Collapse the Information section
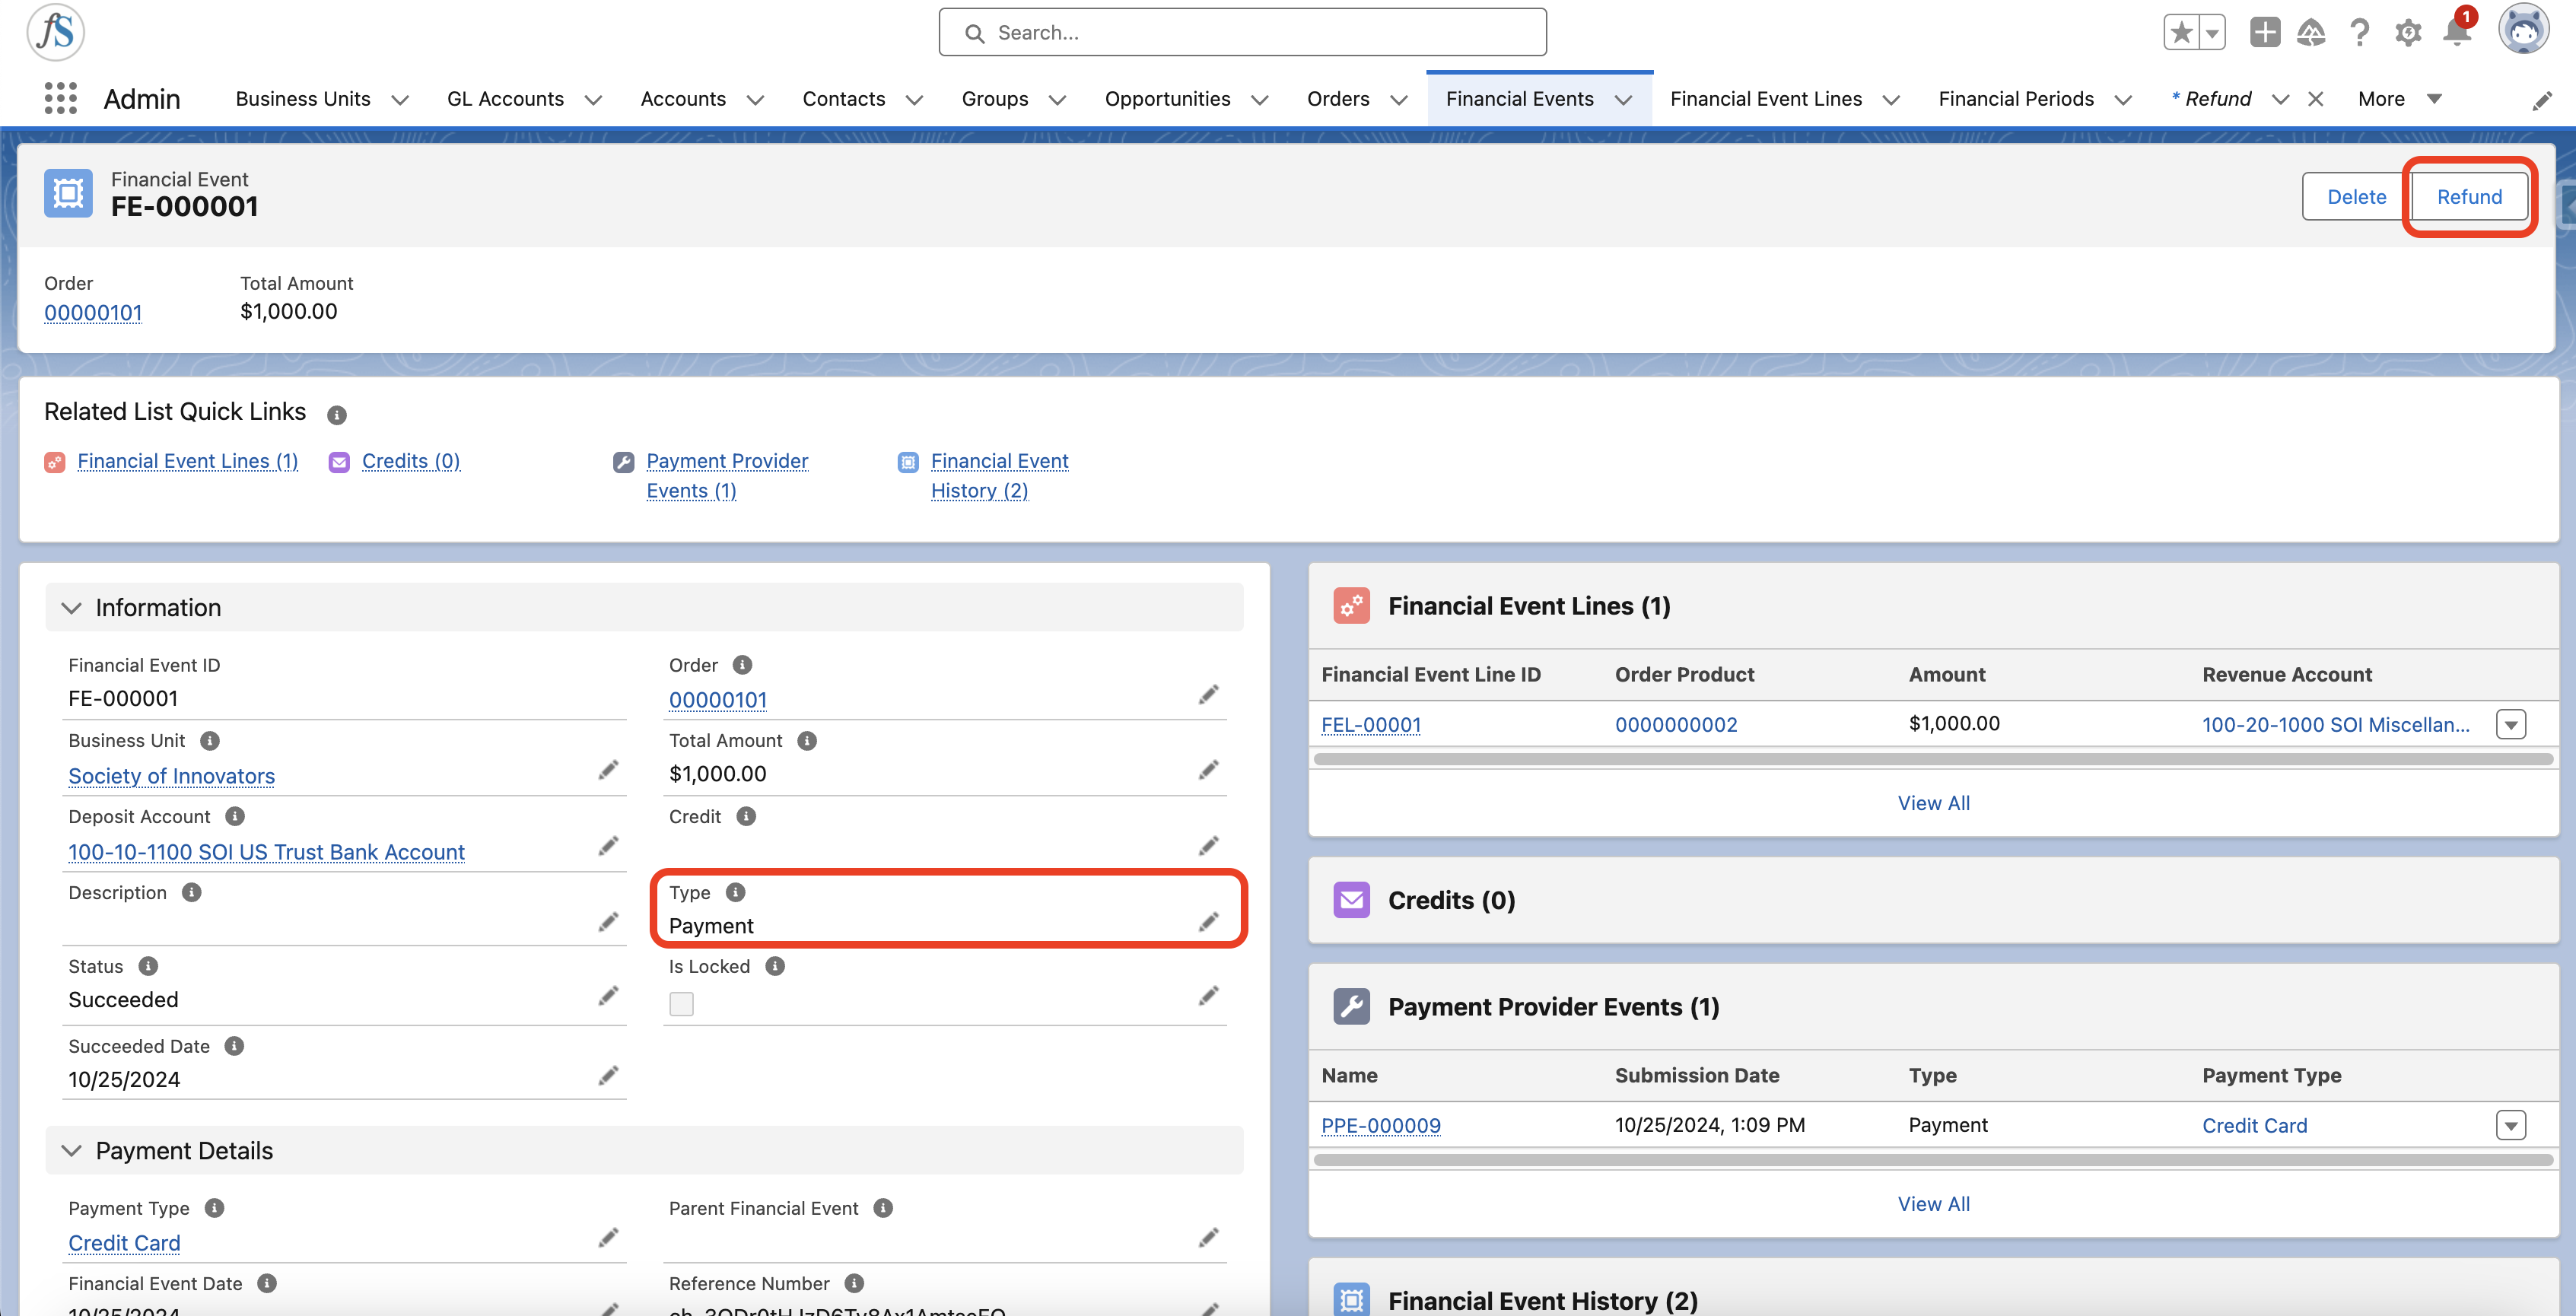This screenshot has height=1316, width=2576. (71, 608)
